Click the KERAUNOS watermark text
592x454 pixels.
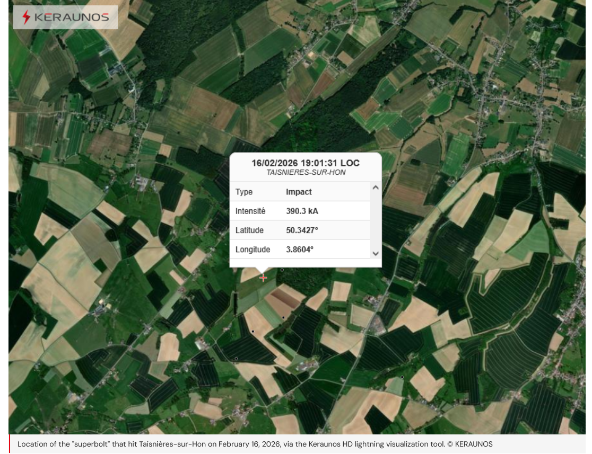71,17
